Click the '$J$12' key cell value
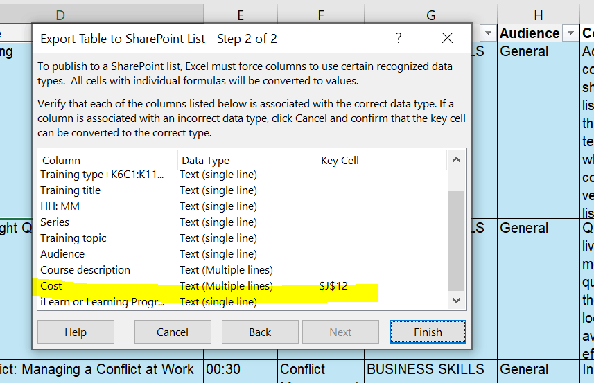 [x=333, y=286]
